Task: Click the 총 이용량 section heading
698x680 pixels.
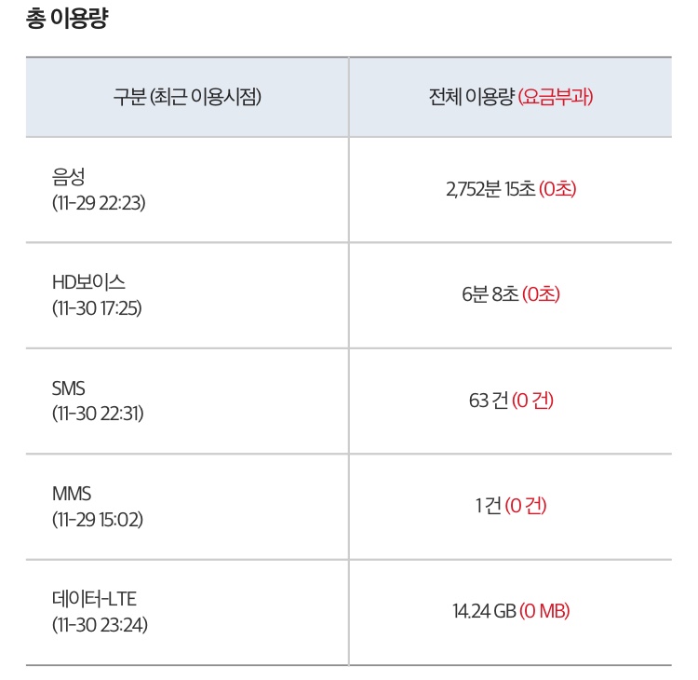Action: [67, 20]
